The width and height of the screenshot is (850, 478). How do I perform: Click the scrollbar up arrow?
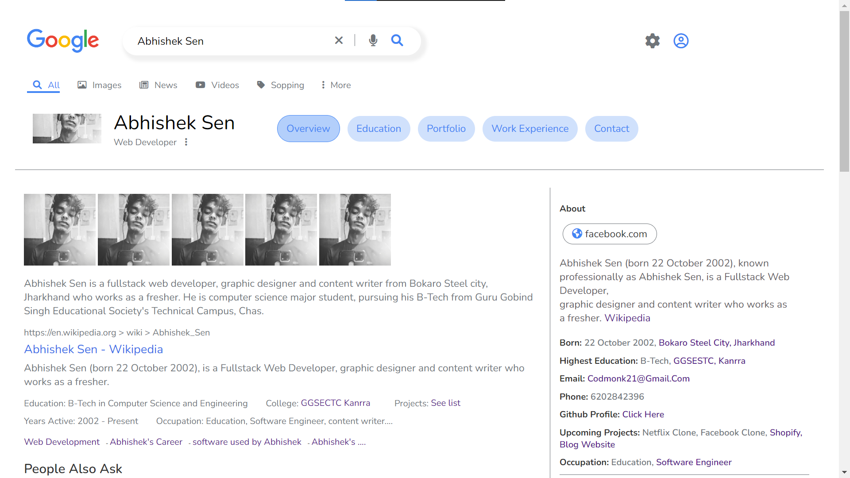[x=844, y=5]
